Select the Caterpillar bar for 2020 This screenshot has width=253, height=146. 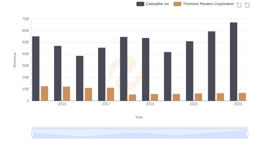pyautogui.click(x=168, y=76)
